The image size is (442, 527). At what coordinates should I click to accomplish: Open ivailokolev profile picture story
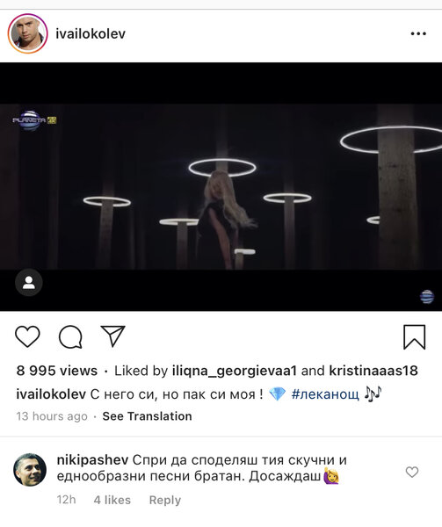(27, 33)
